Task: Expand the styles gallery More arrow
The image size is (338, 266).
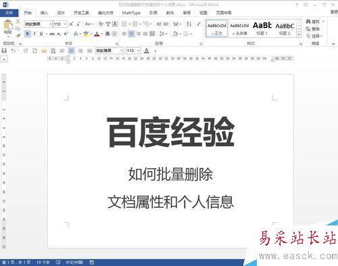Action: (299, 35)
